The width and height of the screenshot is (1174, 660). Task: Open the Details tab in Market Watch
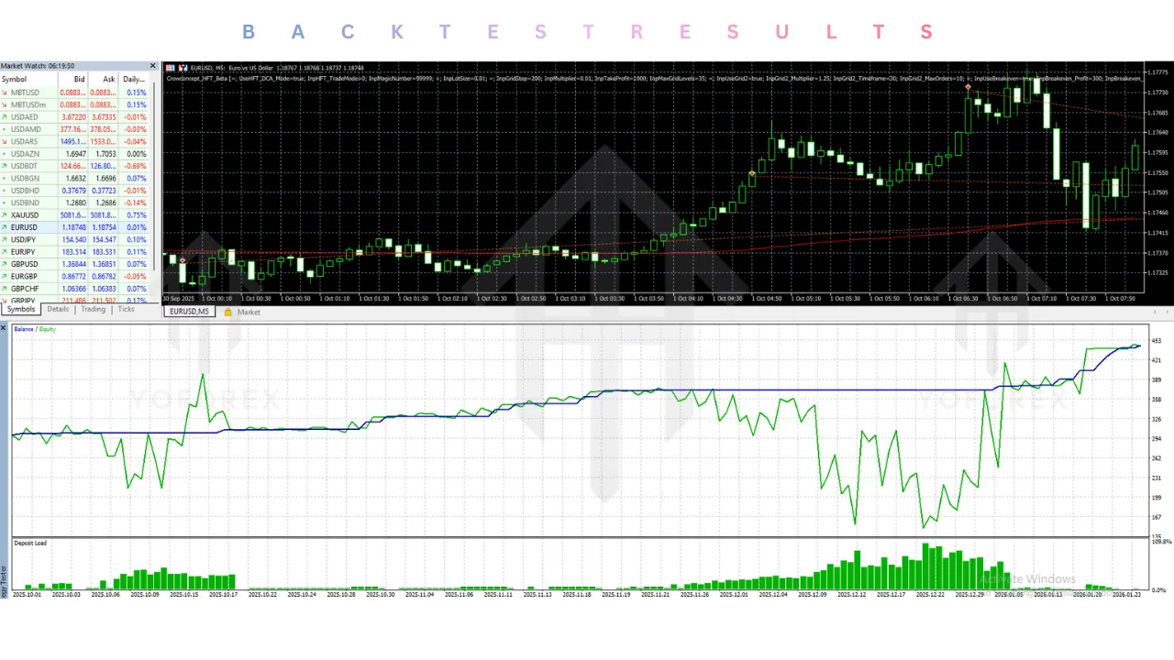tap(58, 310)
